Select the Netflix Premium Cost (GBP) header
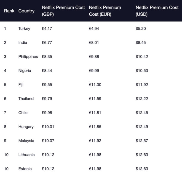This screenshot has height=177, width=182. tap(63, 11)
